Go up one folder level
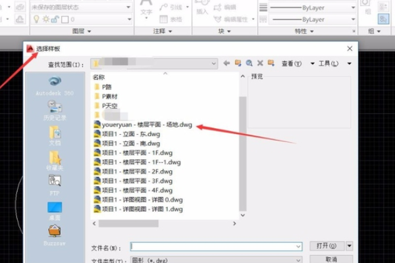The image size is (395, 263). click(238, 63)
